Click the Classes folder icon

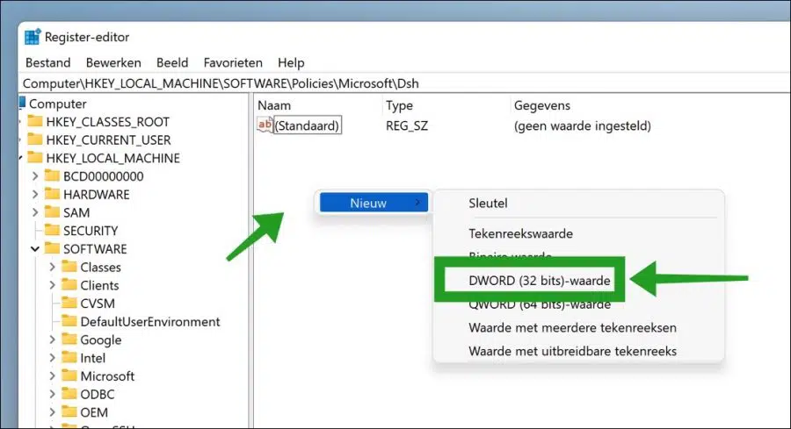69,267
